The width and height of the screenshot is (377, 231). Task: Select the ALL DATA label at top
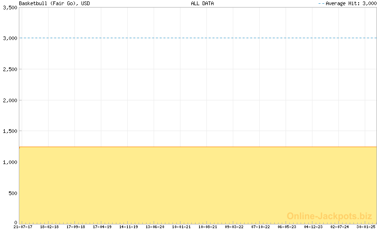(x=202, y=3)
